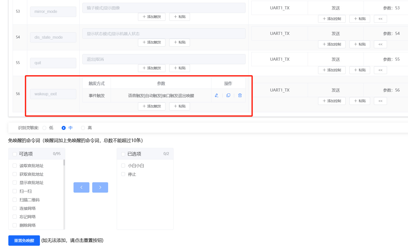Add trigger for dis_state_mode row

[152, 42]
